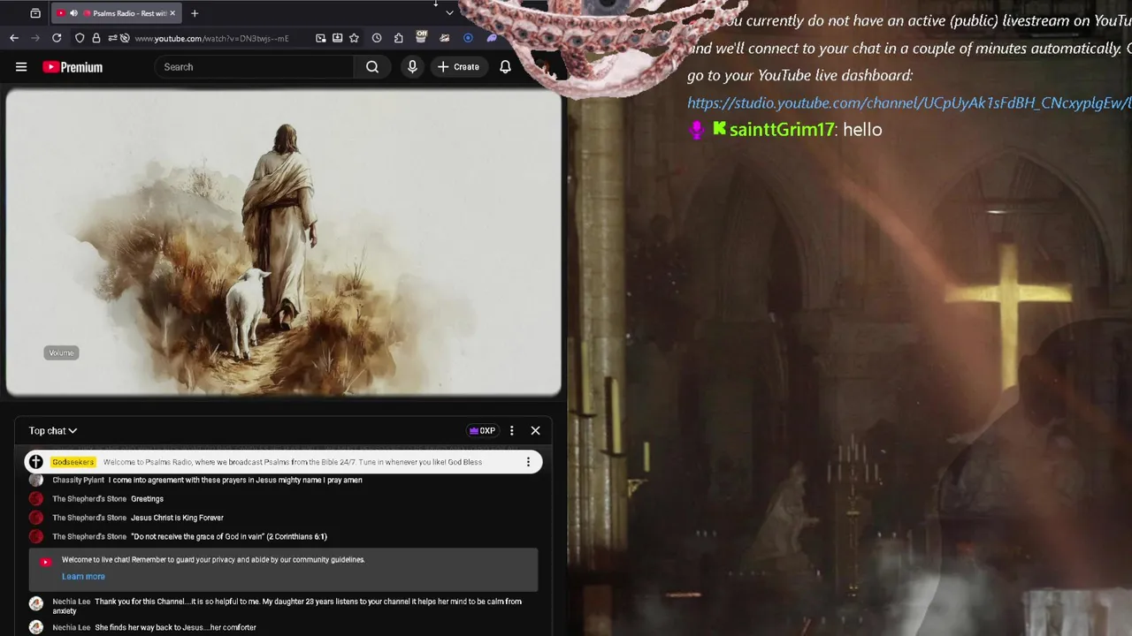The height and width of the screenshot is (636, 1132).
Task: Open the studio.youtube.com link in overlay
Action: click(909, 103)
